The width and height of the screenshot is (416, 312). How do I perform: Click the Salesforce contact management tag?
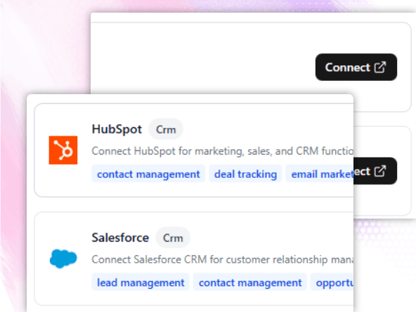click(x=250, y=282)
